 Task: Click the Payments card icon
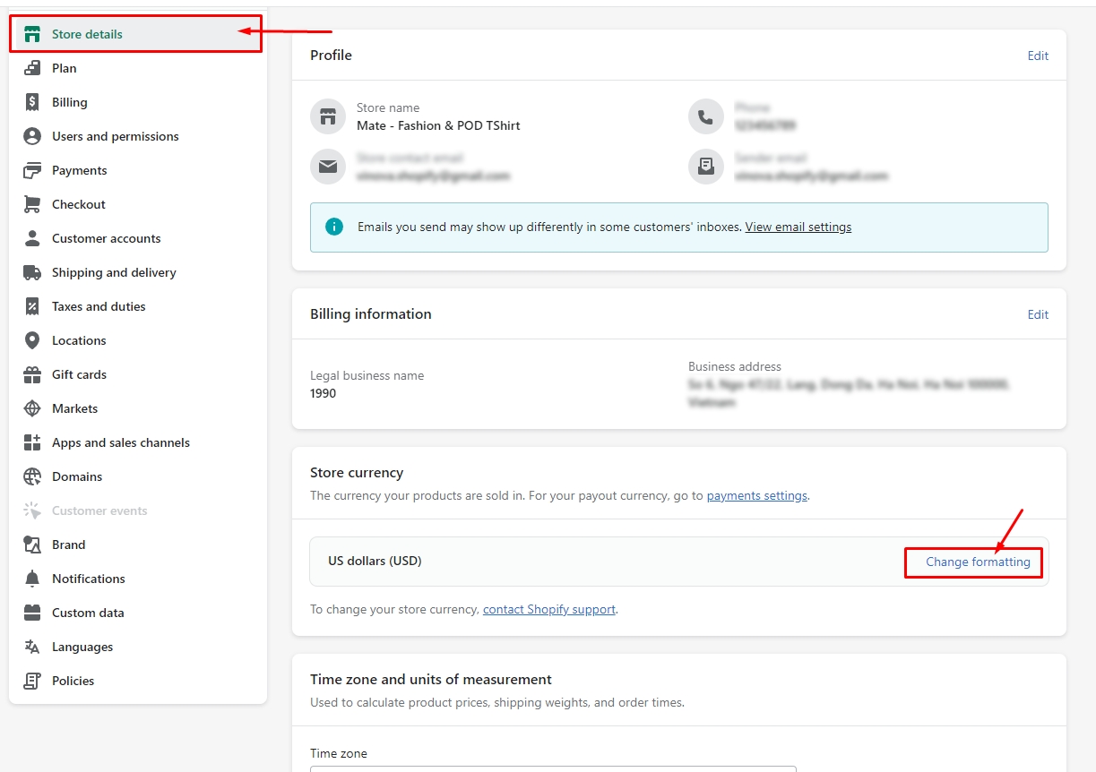pyautogui.click(x=32, y=170)
